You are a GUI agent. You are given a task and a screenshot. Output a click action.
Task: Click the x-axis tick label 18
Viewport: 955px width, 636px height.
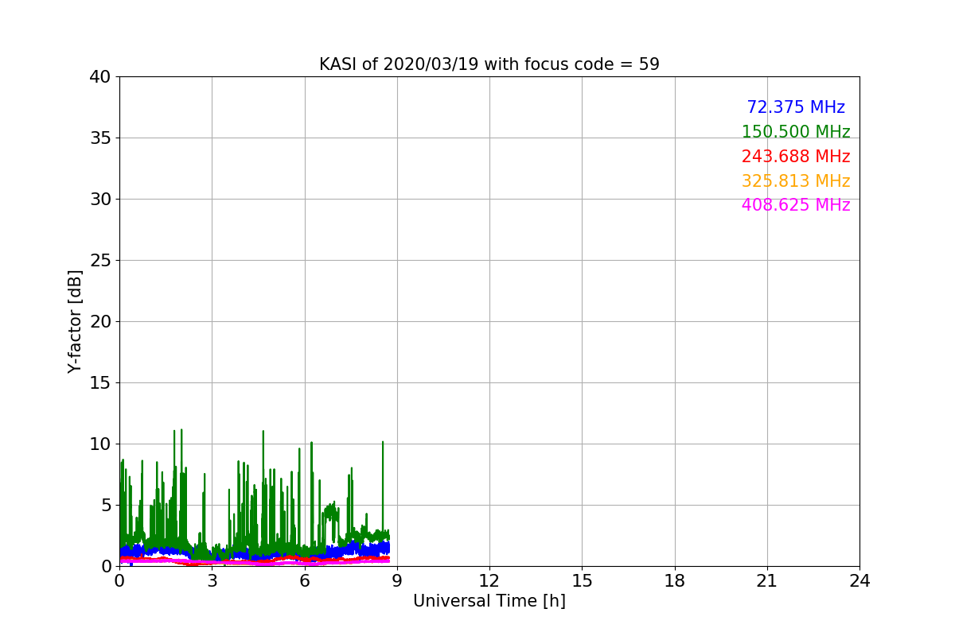click(x=675, y=581)
